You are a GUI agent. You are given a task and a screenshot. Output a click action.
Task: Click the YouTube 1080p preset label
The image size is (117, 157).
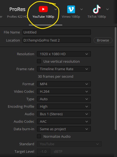tap(43, 17)
